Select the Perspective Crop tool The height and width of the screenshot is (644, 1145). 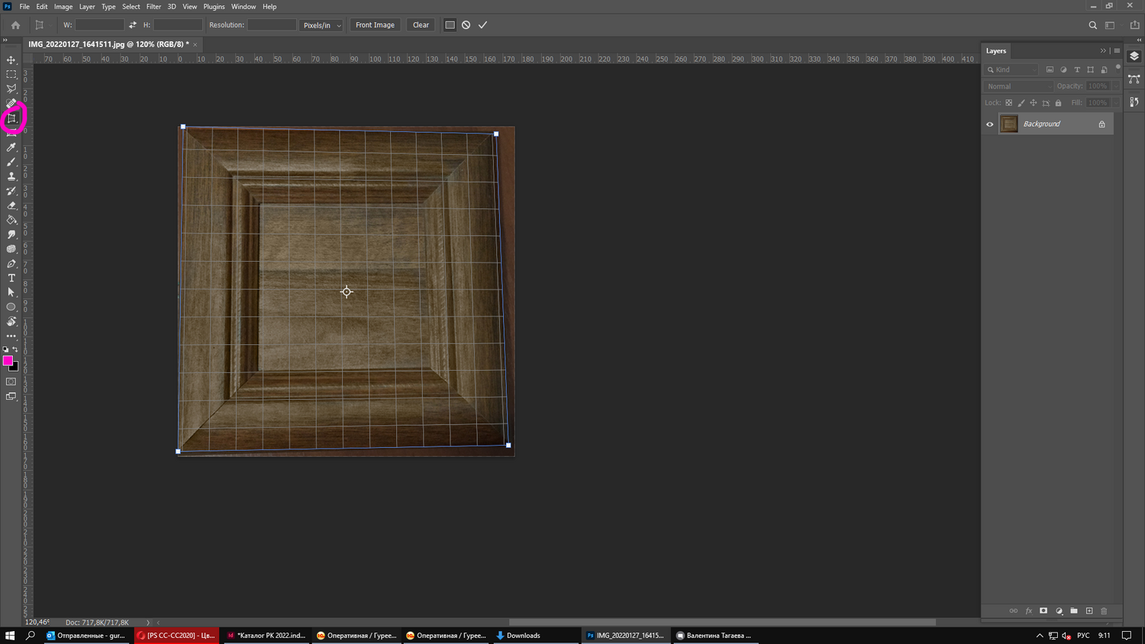pos(12,118)
